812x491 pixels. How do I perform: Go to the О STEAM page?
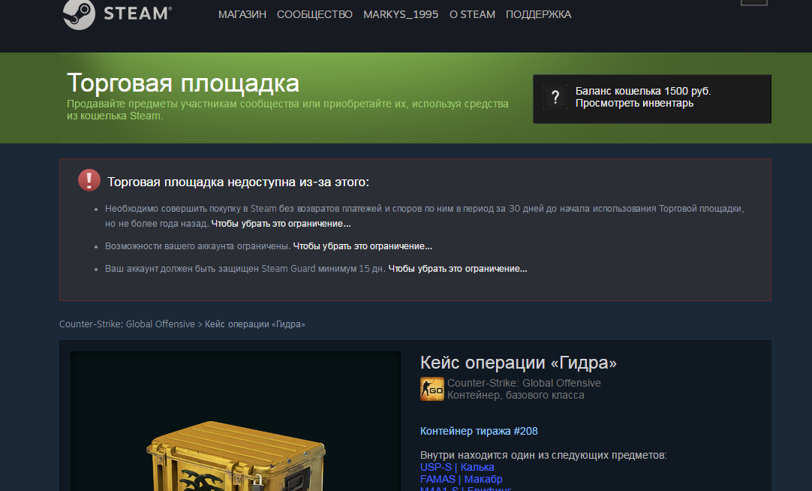pyautogui.click(x=472, y=14)
